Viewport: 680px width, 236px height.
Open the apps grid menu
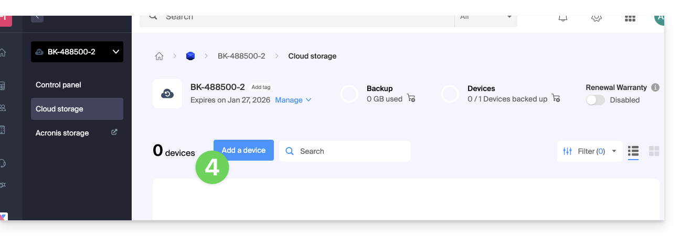coord(630,18)
